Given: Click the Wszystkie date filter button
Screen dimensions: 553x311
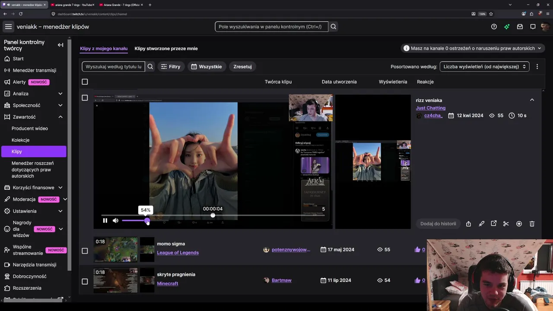Looking at the screenshot, I should pyautogui.click(x=207, y=67).
